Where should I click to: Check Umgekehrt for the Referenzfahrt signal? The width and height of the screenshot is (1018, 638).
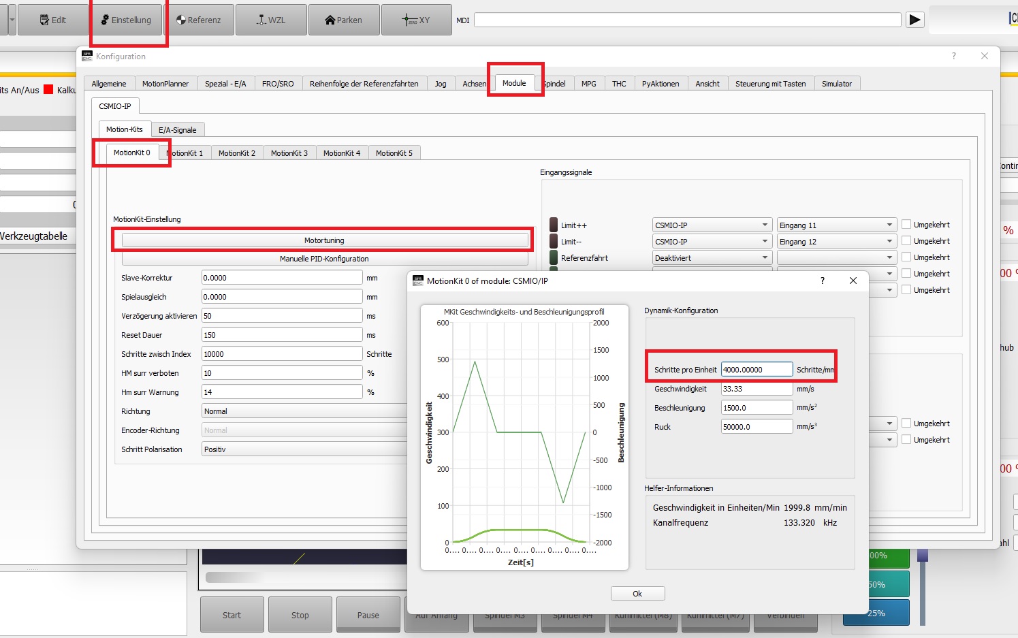pyautogui.click(x=906, y=257)
